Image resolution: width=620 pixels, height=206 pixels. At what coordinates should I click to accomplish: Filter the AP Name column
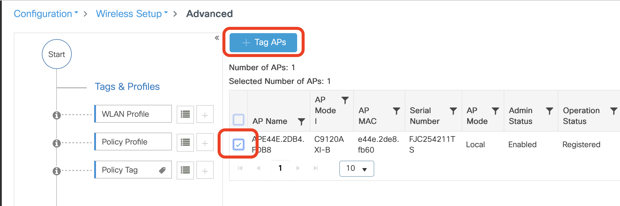tap(301, 122)
